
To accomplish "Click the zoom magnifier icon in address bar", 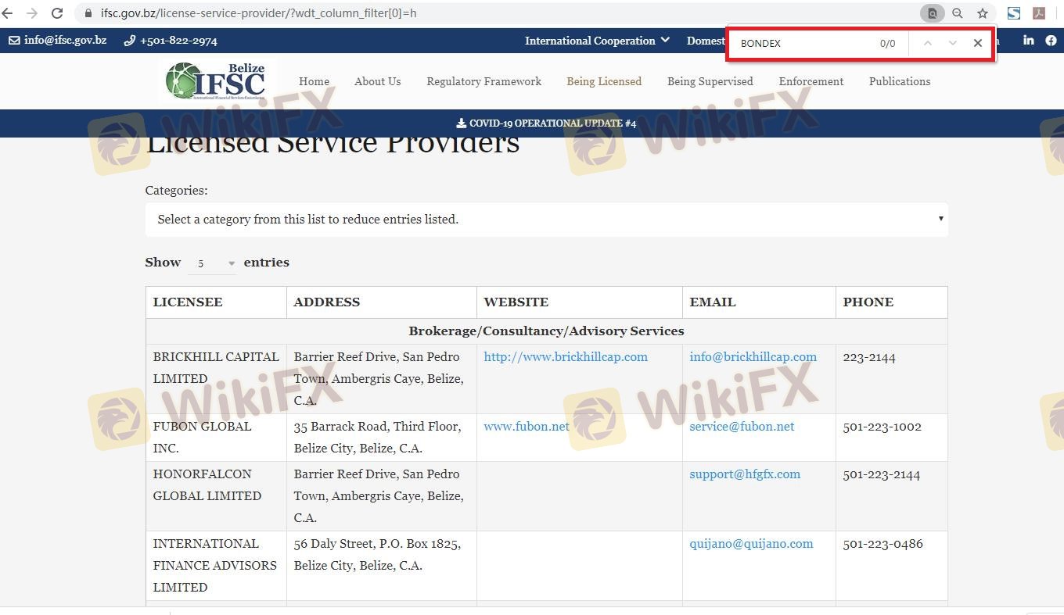I will point(958,13).
